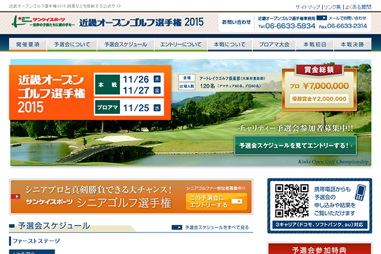Click the arrow icon beside 予選会スケジュールをすべて見る
Viewport: 381px width, 254px height.
coord(177,227)
